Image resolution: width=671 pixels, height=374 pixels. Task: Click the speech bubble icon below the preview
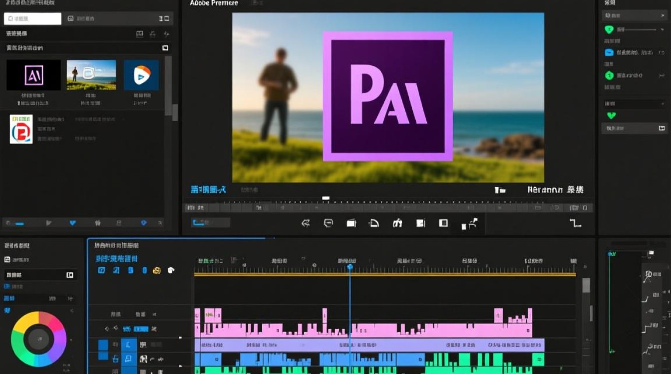click(328, 223)
